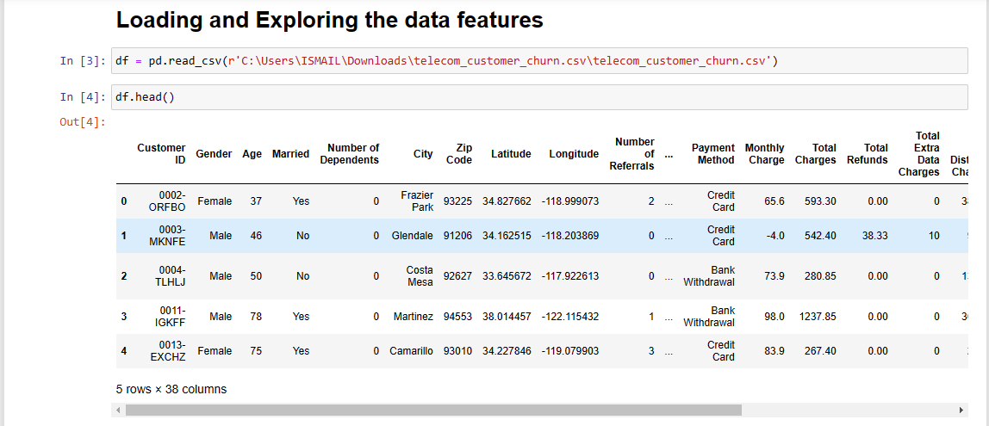Click the scroll-left arrow of the table scrollbar
The width and height of the screenshot is (989, 426).
(x=118, y=411)
